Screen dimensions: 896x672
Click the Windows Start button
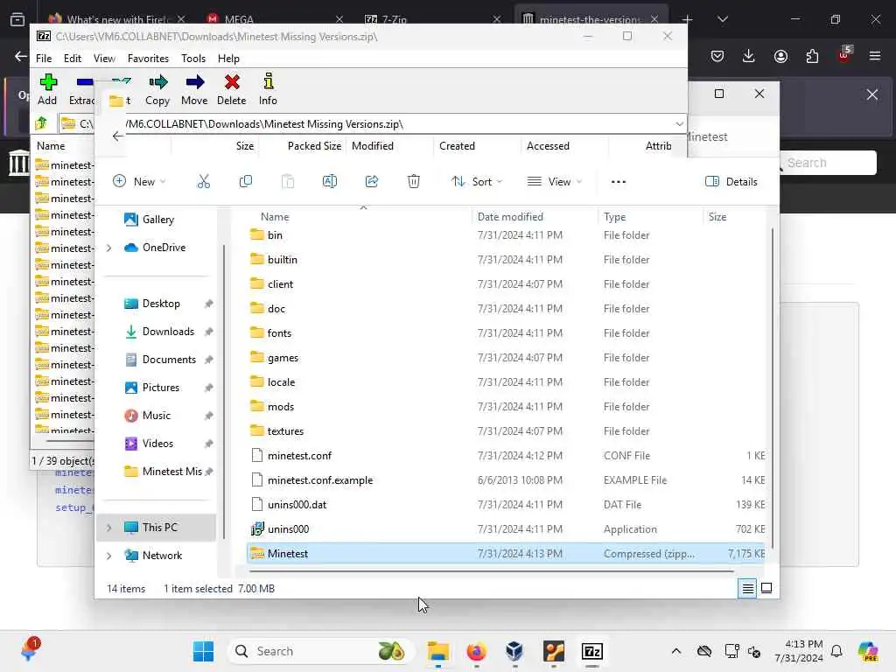coord(203,651)
